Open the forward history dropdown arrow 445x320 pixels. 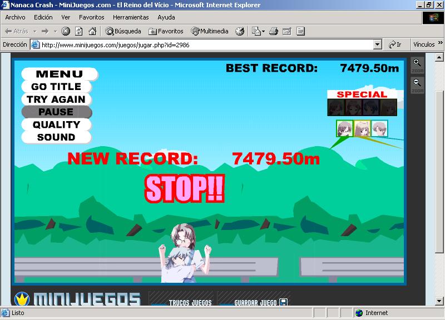click(x=55, y=32)
